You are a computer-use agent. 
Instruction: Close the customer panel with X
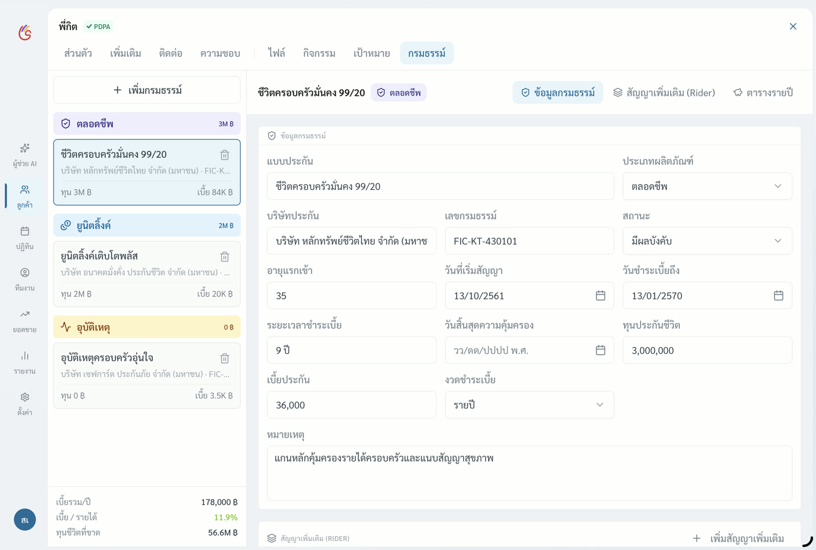[793, 26]
